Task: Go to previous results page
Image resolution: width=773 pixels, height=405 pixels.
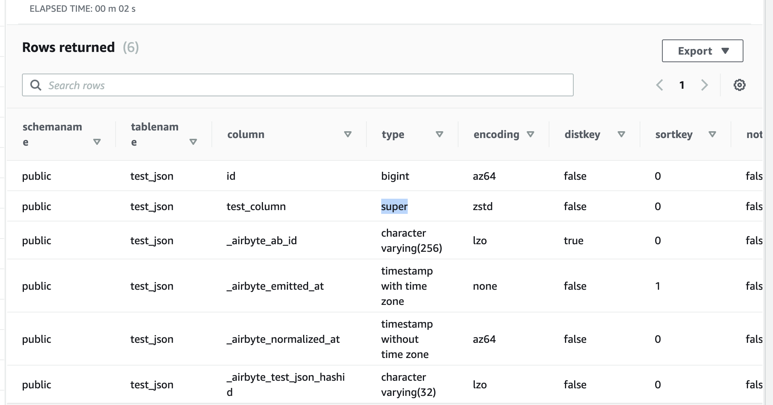Action: pyautogui.click(x=660, y=85)
